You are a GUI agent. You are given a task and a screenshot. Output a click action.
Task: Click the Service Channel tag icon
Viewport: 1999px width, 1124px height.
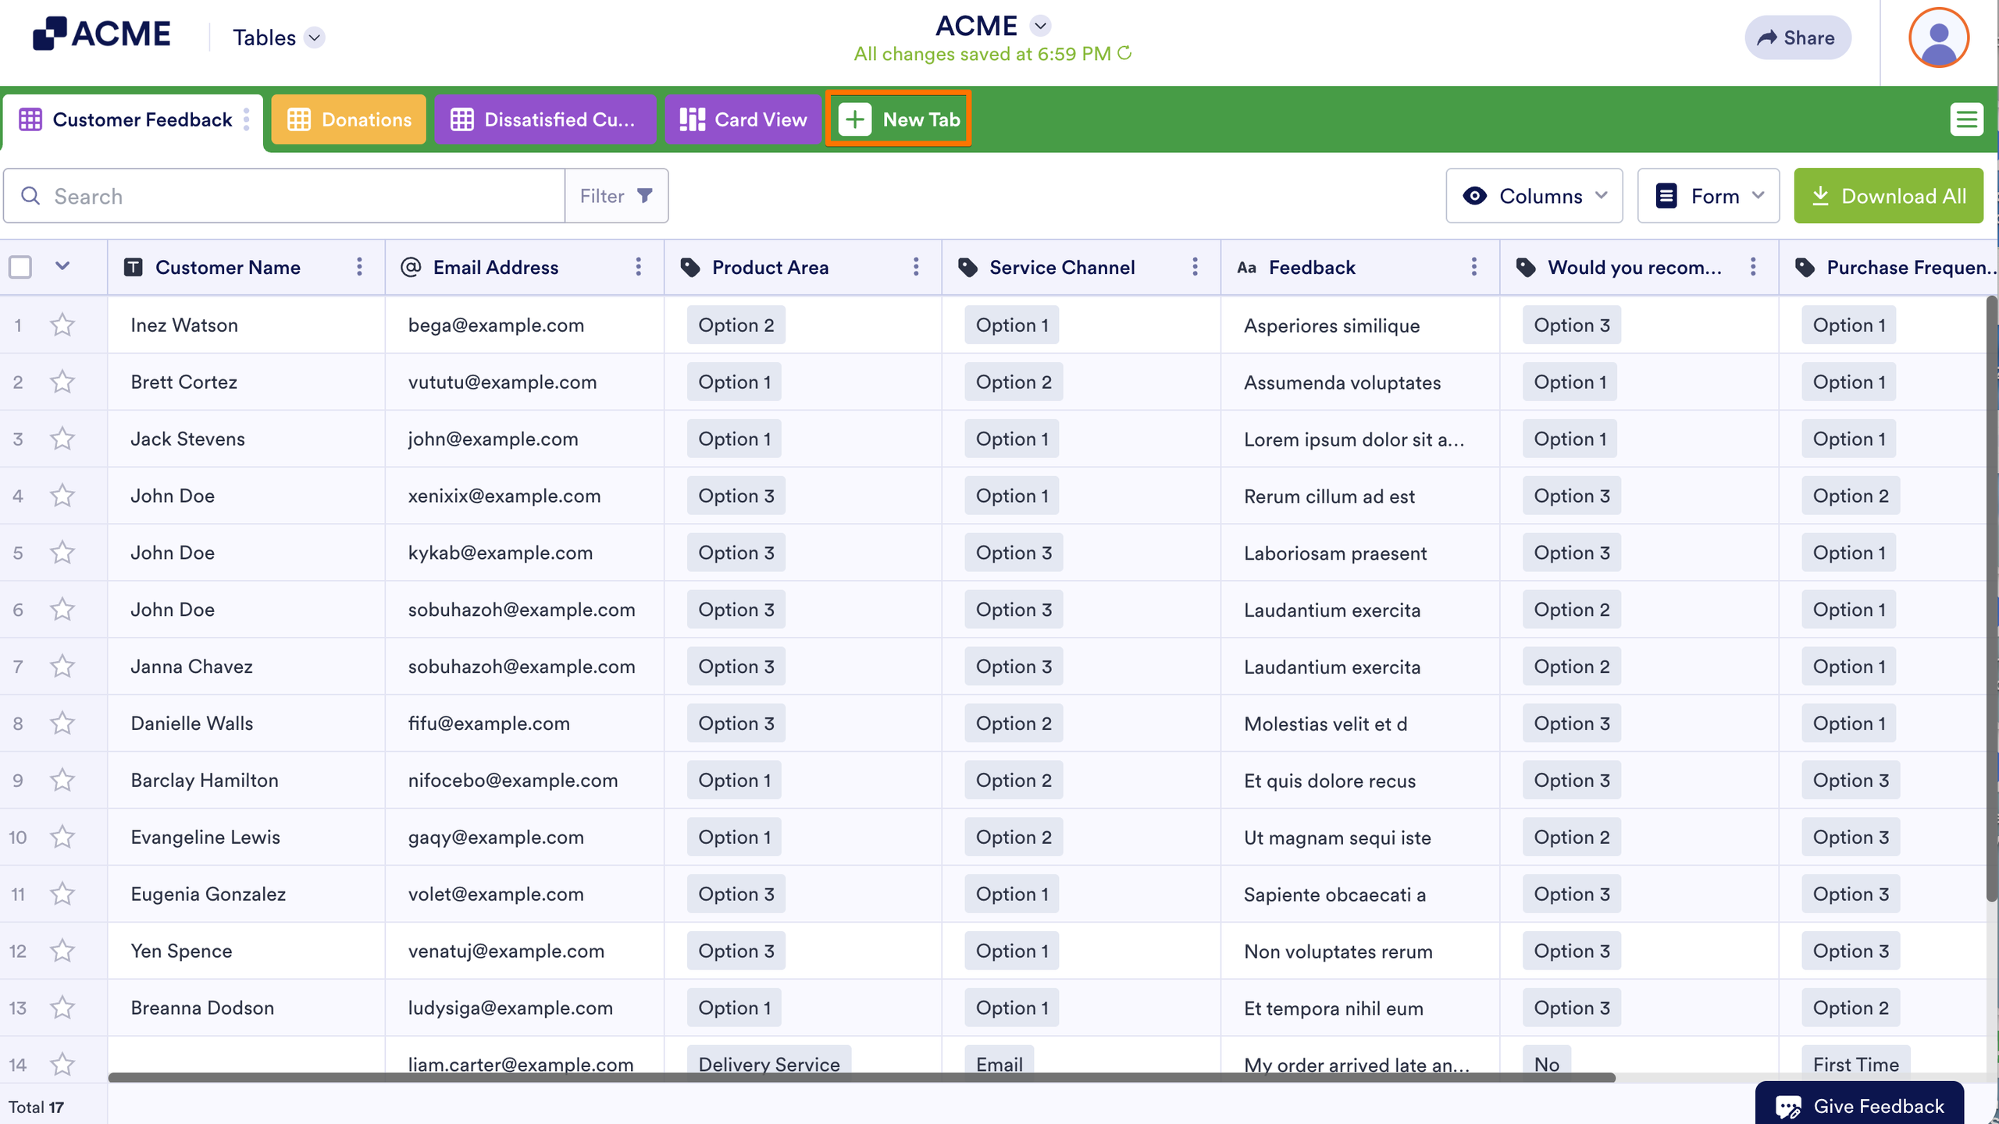click(968, 268)
